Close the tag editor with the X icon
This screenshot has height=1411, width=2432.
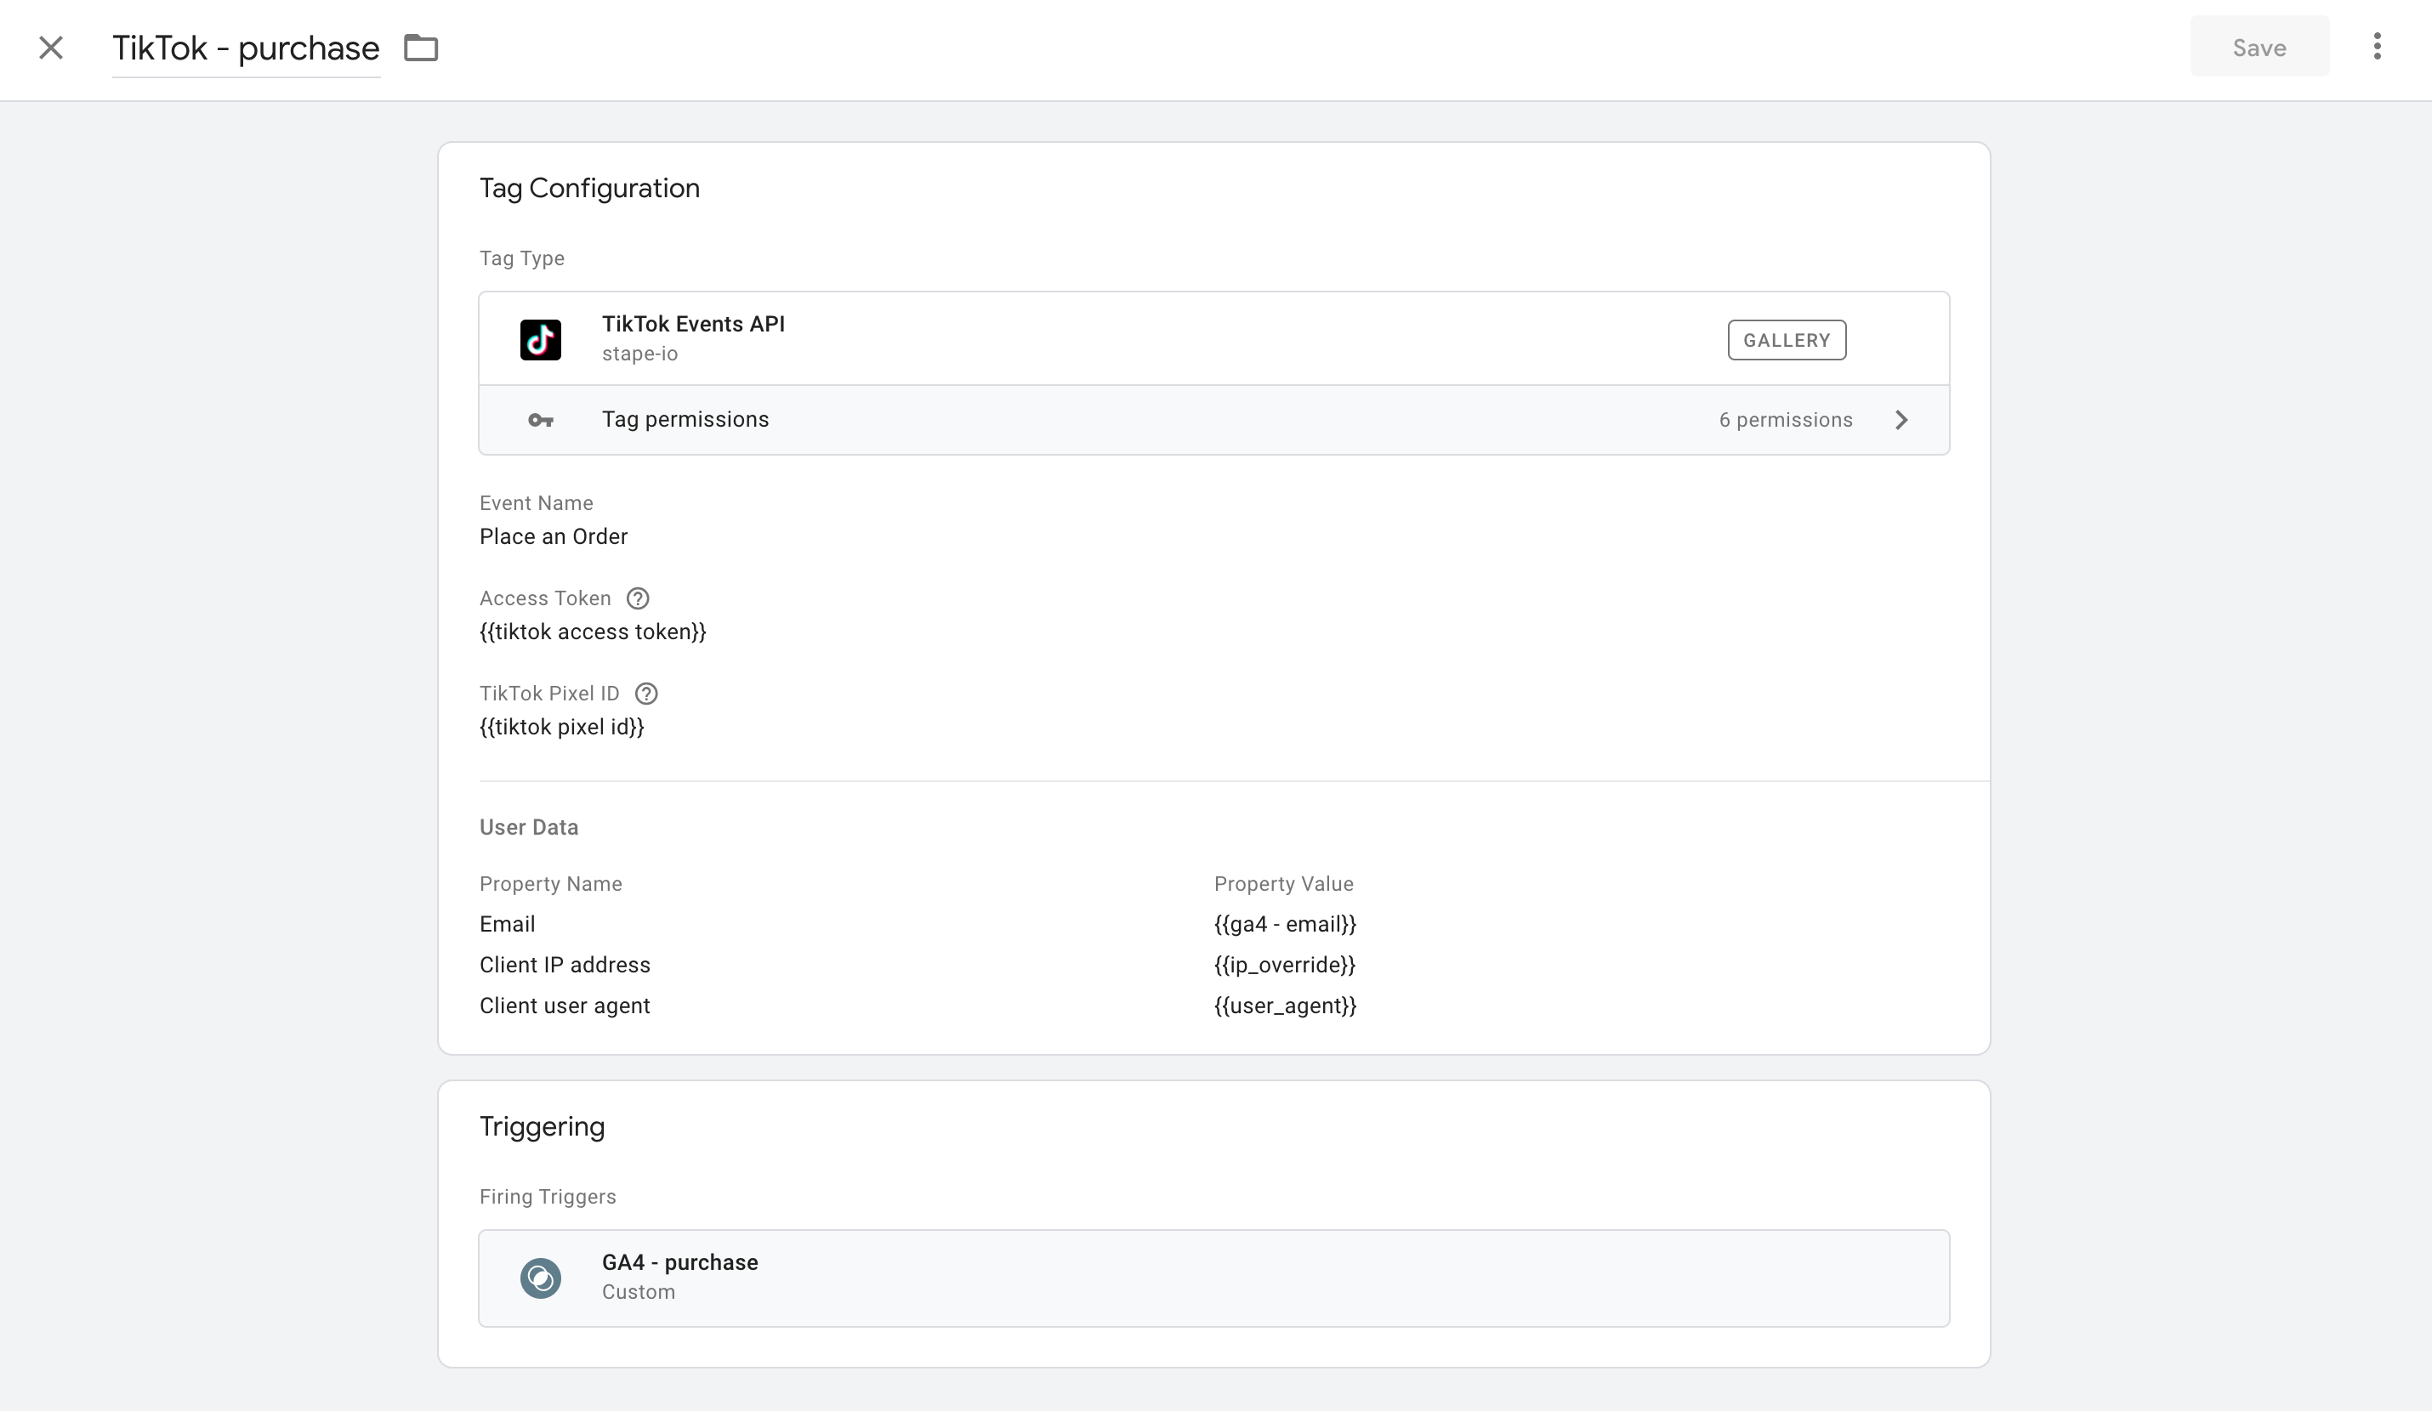click(x=51, y=48)
